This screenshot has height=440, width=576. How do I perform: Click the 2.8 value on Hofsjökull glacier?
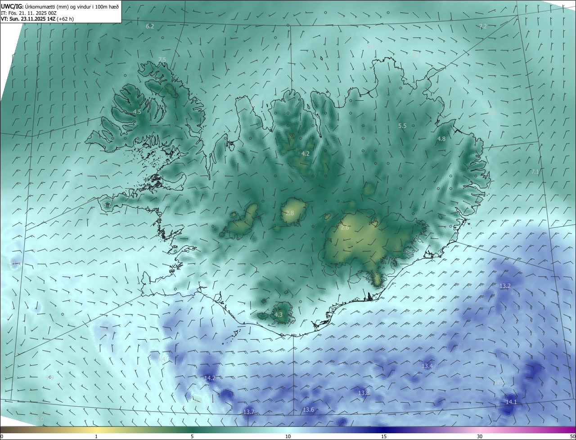pyautogui.click(x=290, y=213)
